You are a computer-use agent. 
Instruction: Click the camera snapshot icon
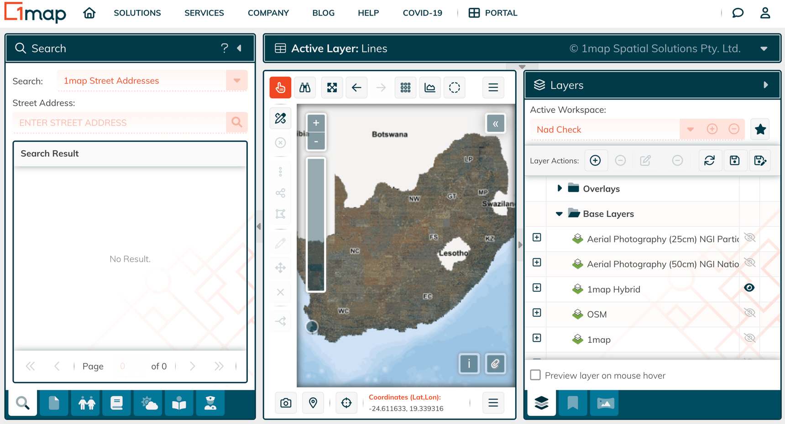click(286, 403)
